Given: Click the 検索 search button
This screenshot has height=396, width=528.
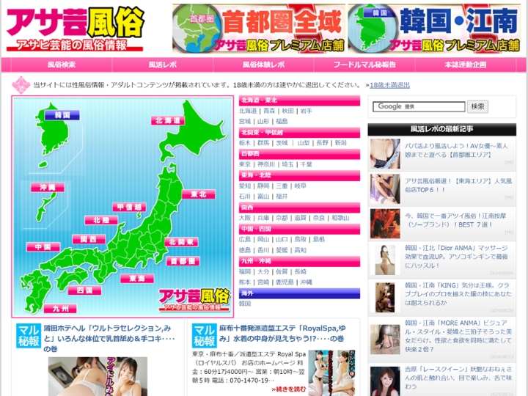Looking at the screenshot, I should pyautogui.click(x=477, y=107).
